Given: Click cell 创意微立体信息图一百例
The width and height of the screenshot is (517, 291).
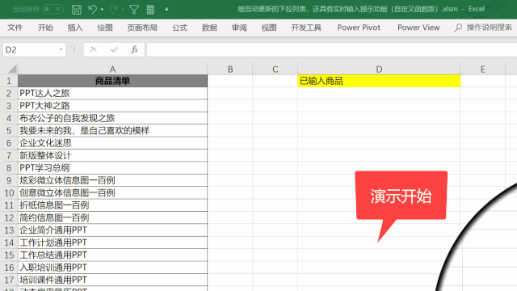Looking at the screenshot, I should click(112, 193).
